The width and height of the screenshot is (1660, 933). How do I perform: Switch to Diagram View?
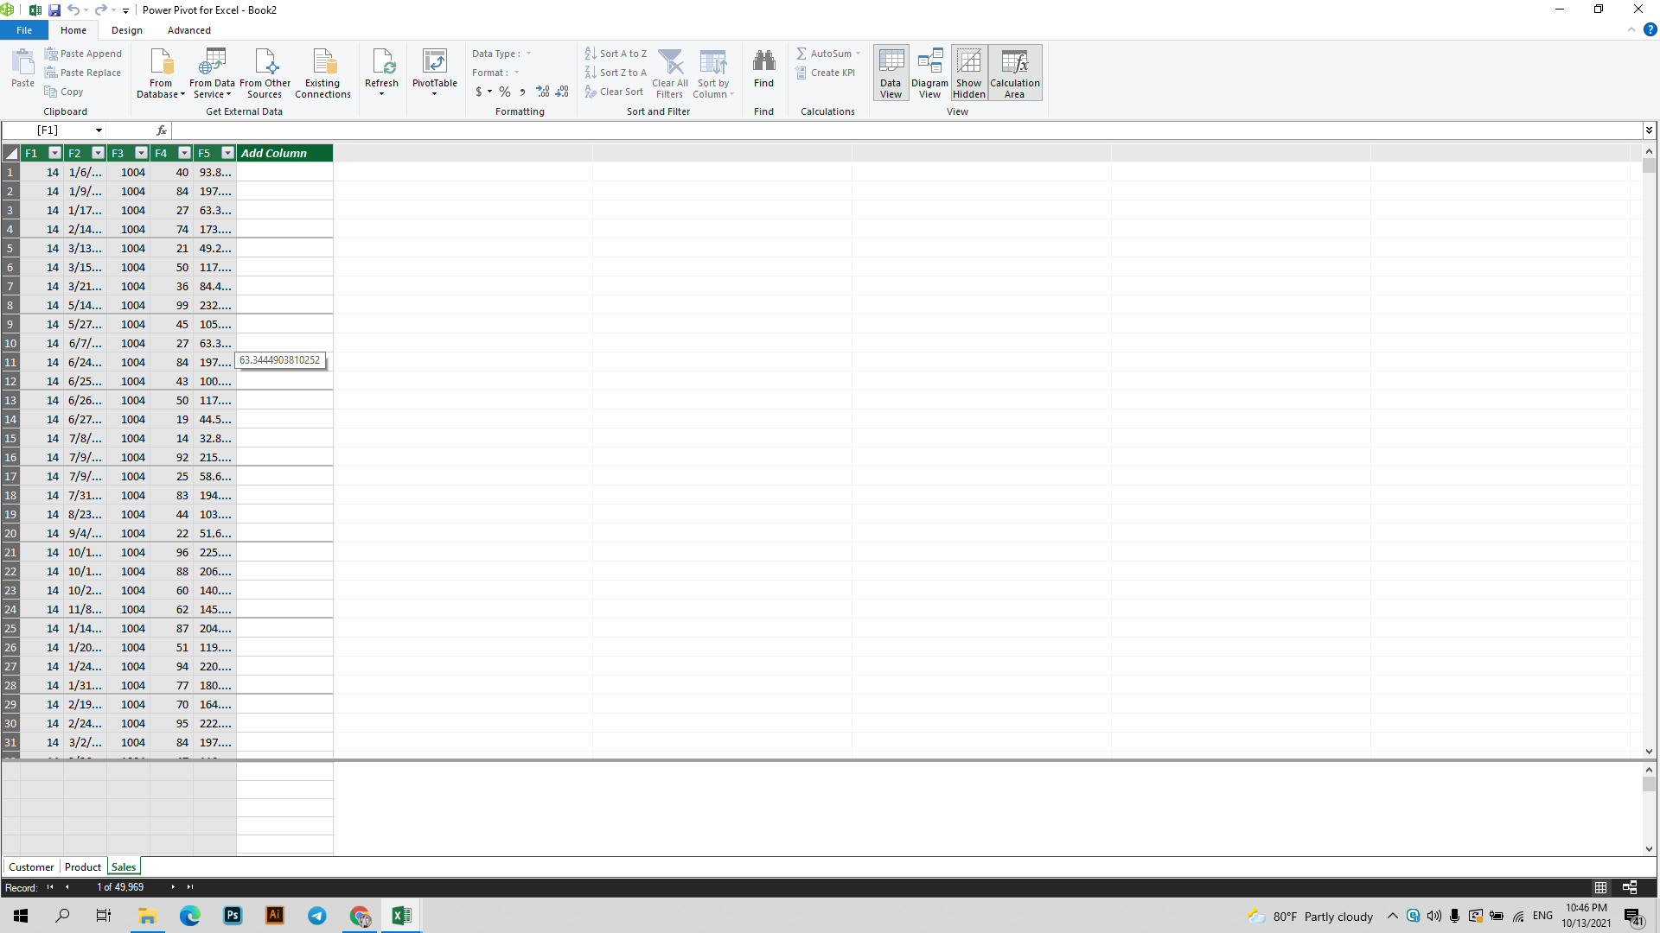pos(929,73)
